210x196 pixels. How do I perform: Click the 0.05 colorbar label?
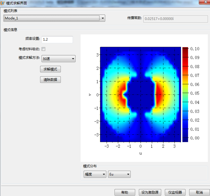tap(195, 93)
